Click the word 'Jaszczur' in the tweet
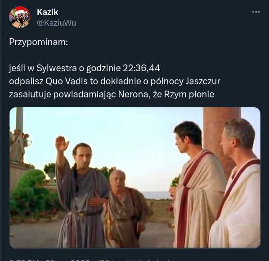Image resolution: width=269 pixels, height=261 pixels. pos(203,81)
